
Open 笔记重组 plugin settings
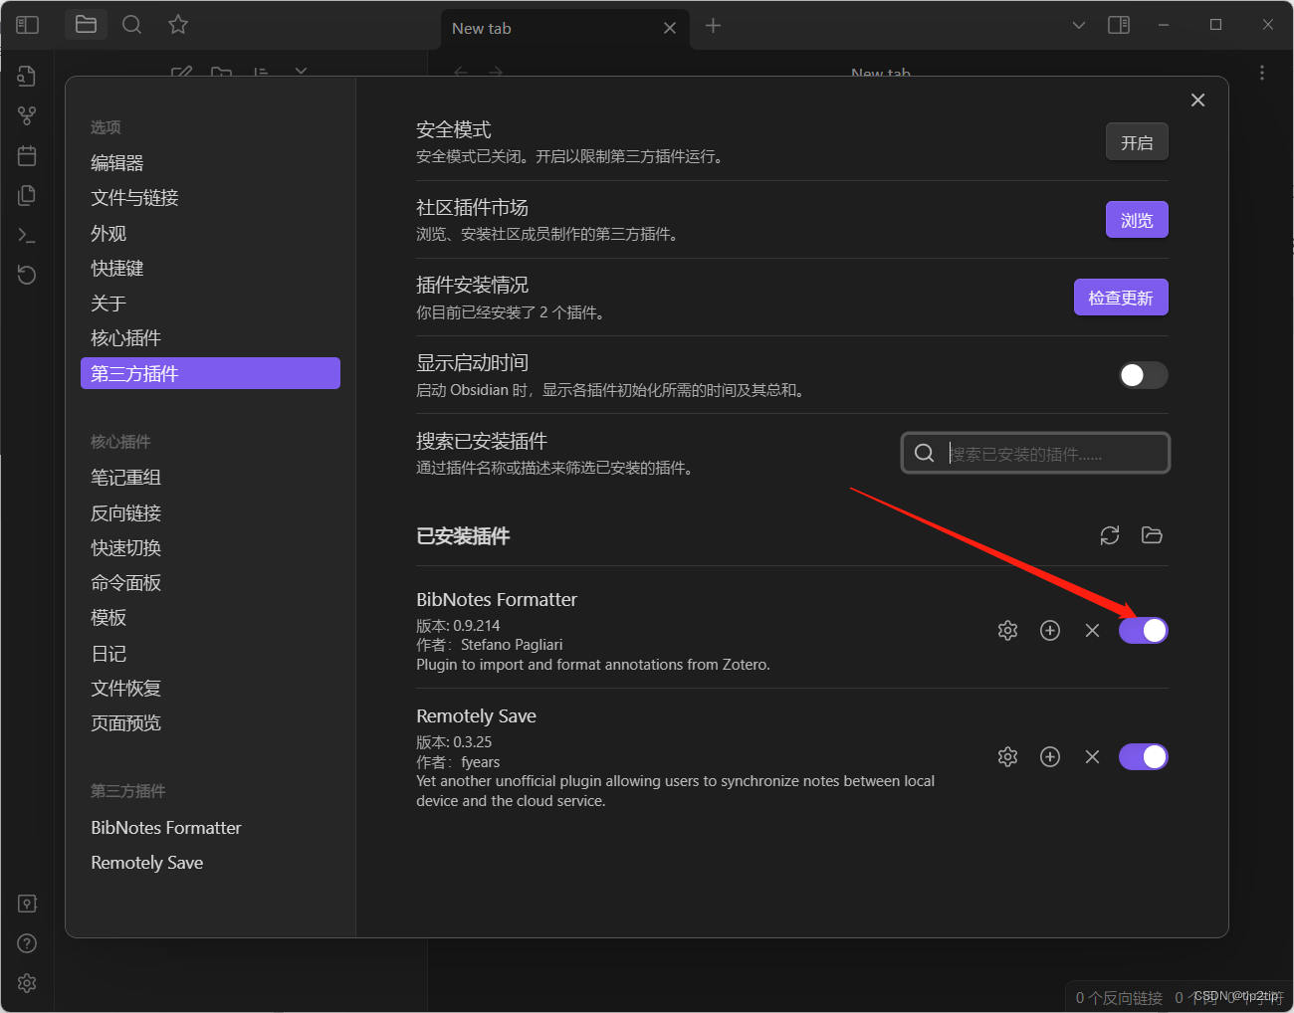[210, 478]
